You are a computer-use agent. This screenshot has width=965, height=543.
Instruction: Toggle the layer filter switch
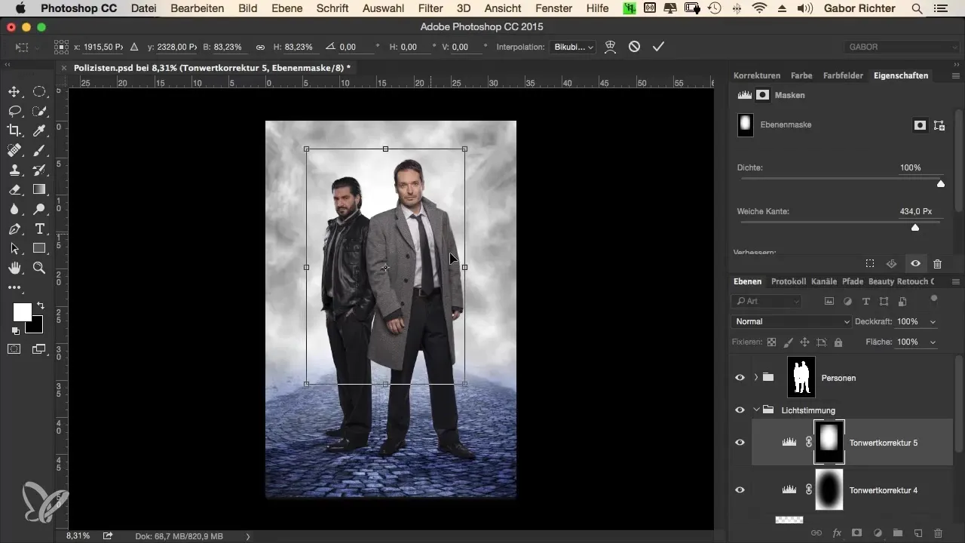[x=934, y=299]
